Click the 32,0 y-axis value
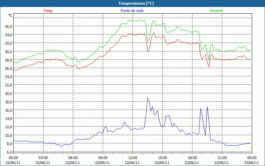265x166 pixels. pos(8,43)
